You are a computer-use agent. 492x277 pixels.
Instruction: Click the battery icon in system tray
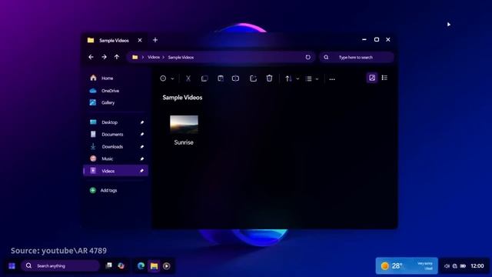[x=463, y=266]
